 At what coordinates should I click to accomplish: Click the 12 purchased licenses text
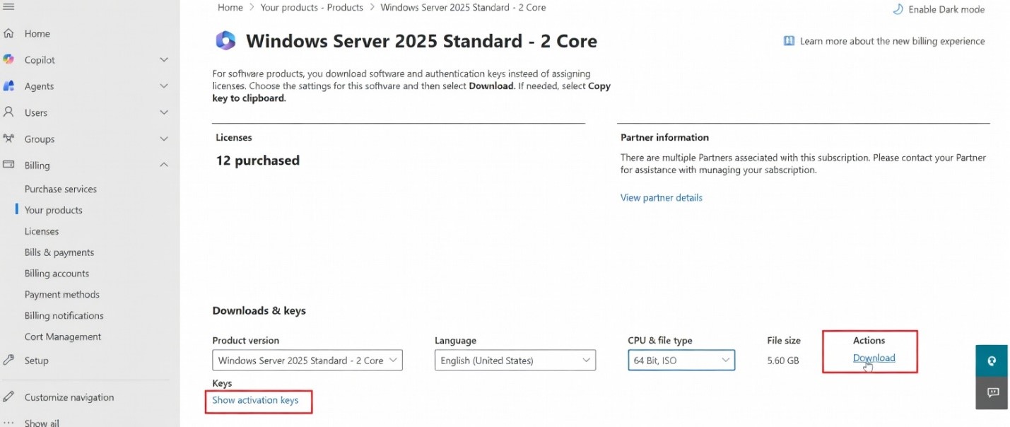(258, 160)
